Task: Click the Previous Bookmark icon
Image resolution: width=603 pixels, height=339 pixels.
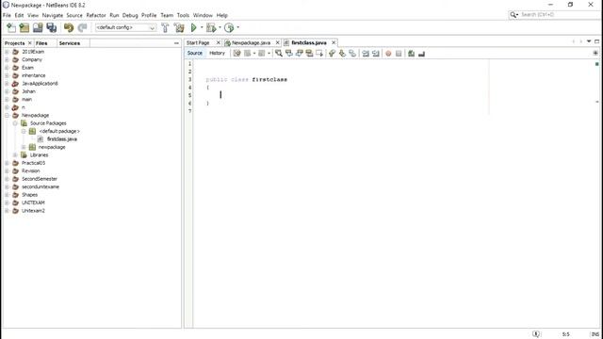Action: tap(332, 54)
